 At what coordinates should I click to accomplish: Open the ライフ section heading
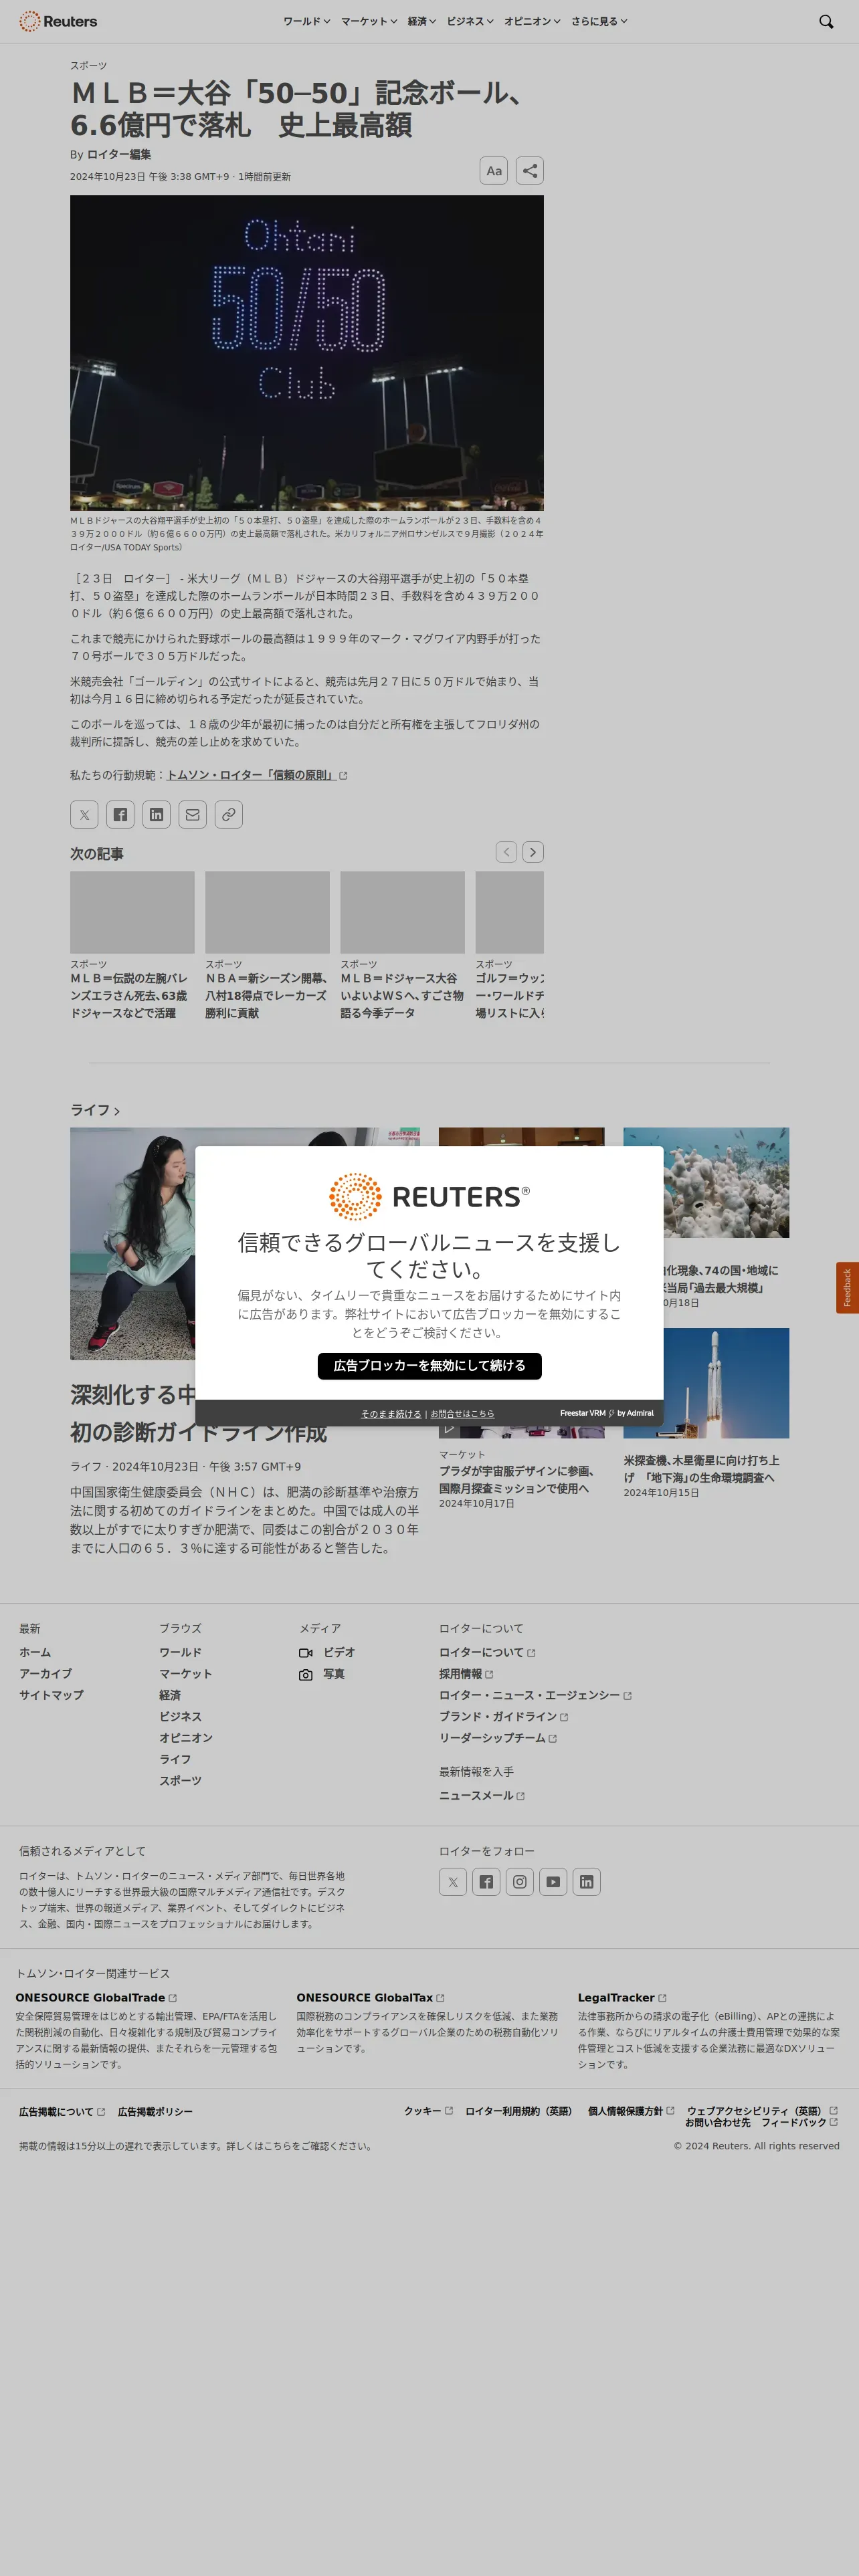click(95, 1110)
